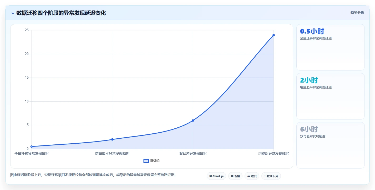
Task: Click the y-axis value 10
Action: coord(27,101)
